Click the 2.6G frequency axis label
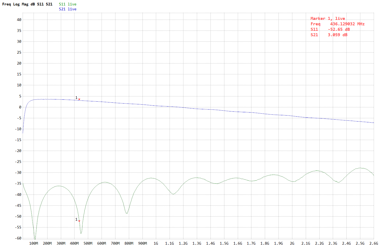This screenshot has width=380, height=252. pyautogui.click(x=374, y=243)
